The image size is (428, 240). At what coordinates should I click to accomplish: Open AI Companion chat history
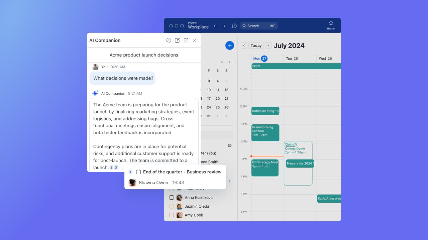(169, 40)
